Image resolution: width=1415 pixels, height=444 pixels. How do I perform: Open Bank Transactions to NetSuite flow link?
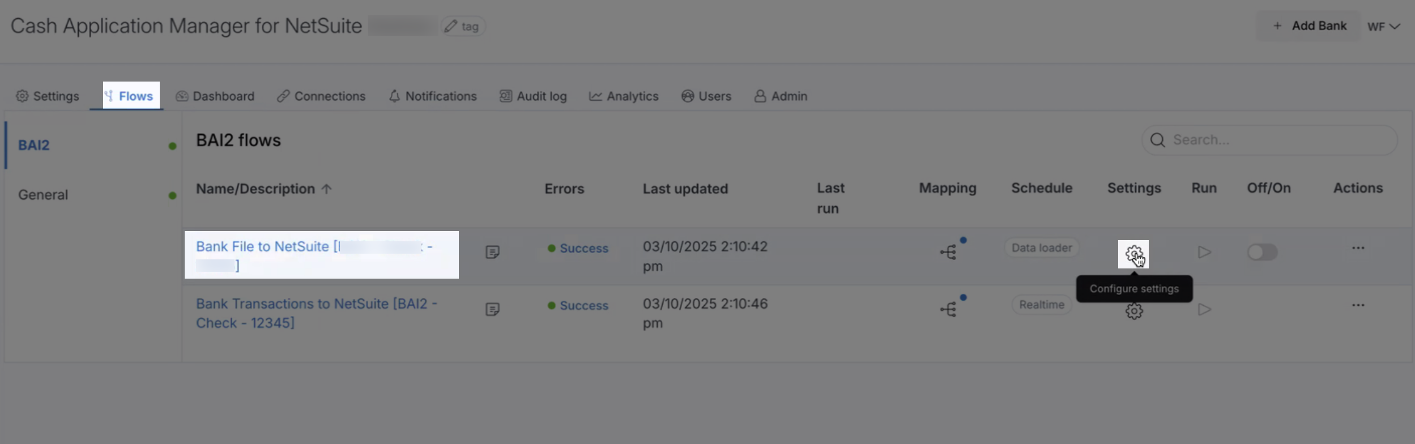317,313
